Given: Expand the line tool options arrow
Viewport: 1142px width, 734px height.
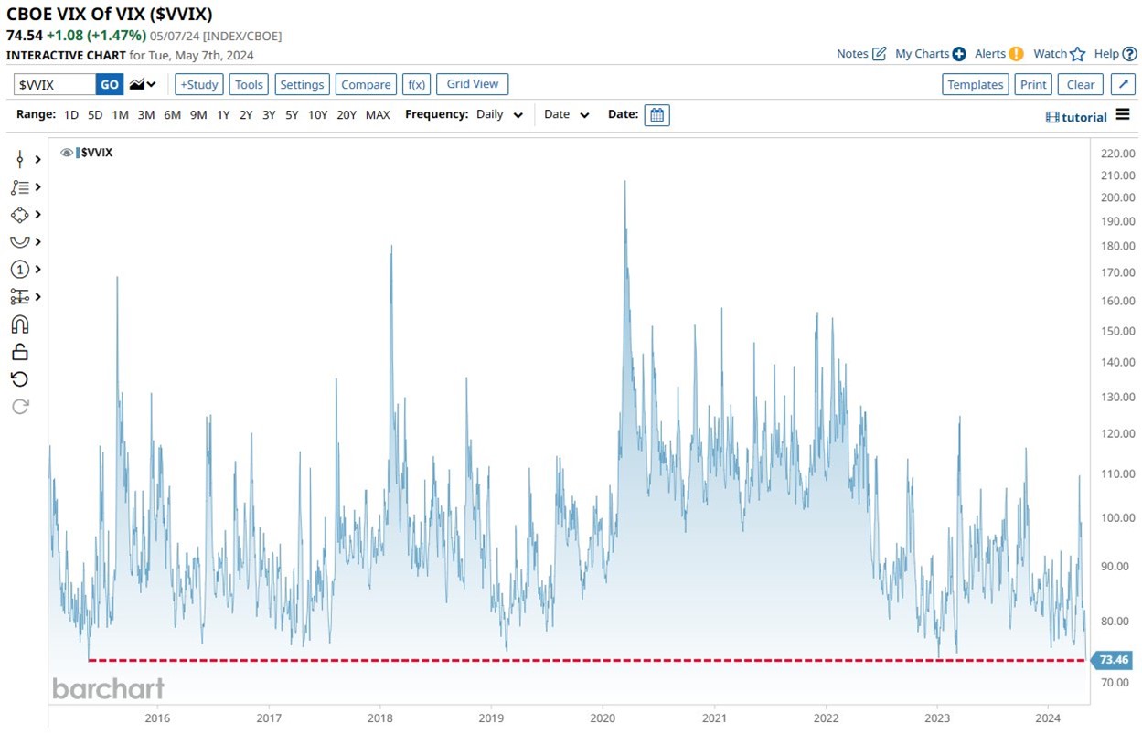Looking at the screenshot, I should point(38,159).
